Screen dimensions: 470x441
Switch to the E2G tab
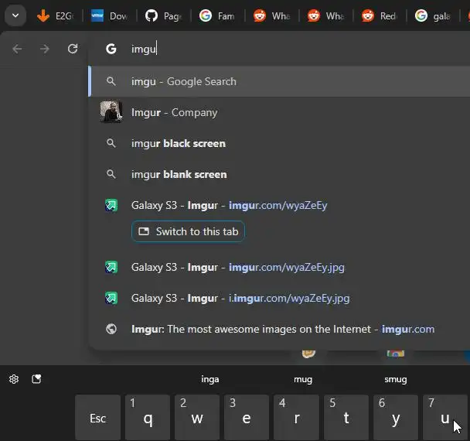(x=56, y=15)
